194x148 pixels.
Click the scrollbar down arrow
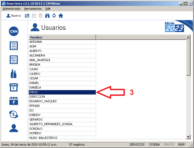click(188, 137)
